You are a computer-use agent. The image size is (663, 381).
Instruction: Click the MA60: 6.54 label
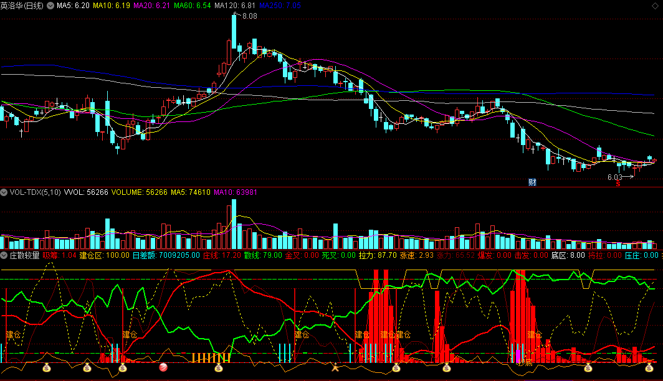pos(193,6)
